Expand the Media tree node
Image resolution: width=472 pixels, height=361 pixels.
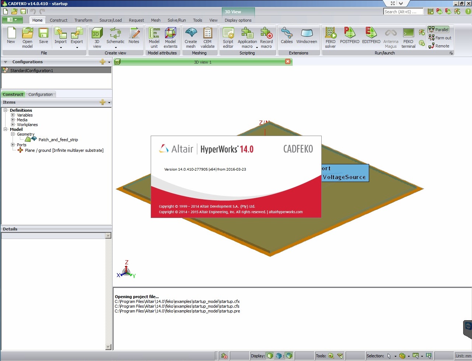13,120
